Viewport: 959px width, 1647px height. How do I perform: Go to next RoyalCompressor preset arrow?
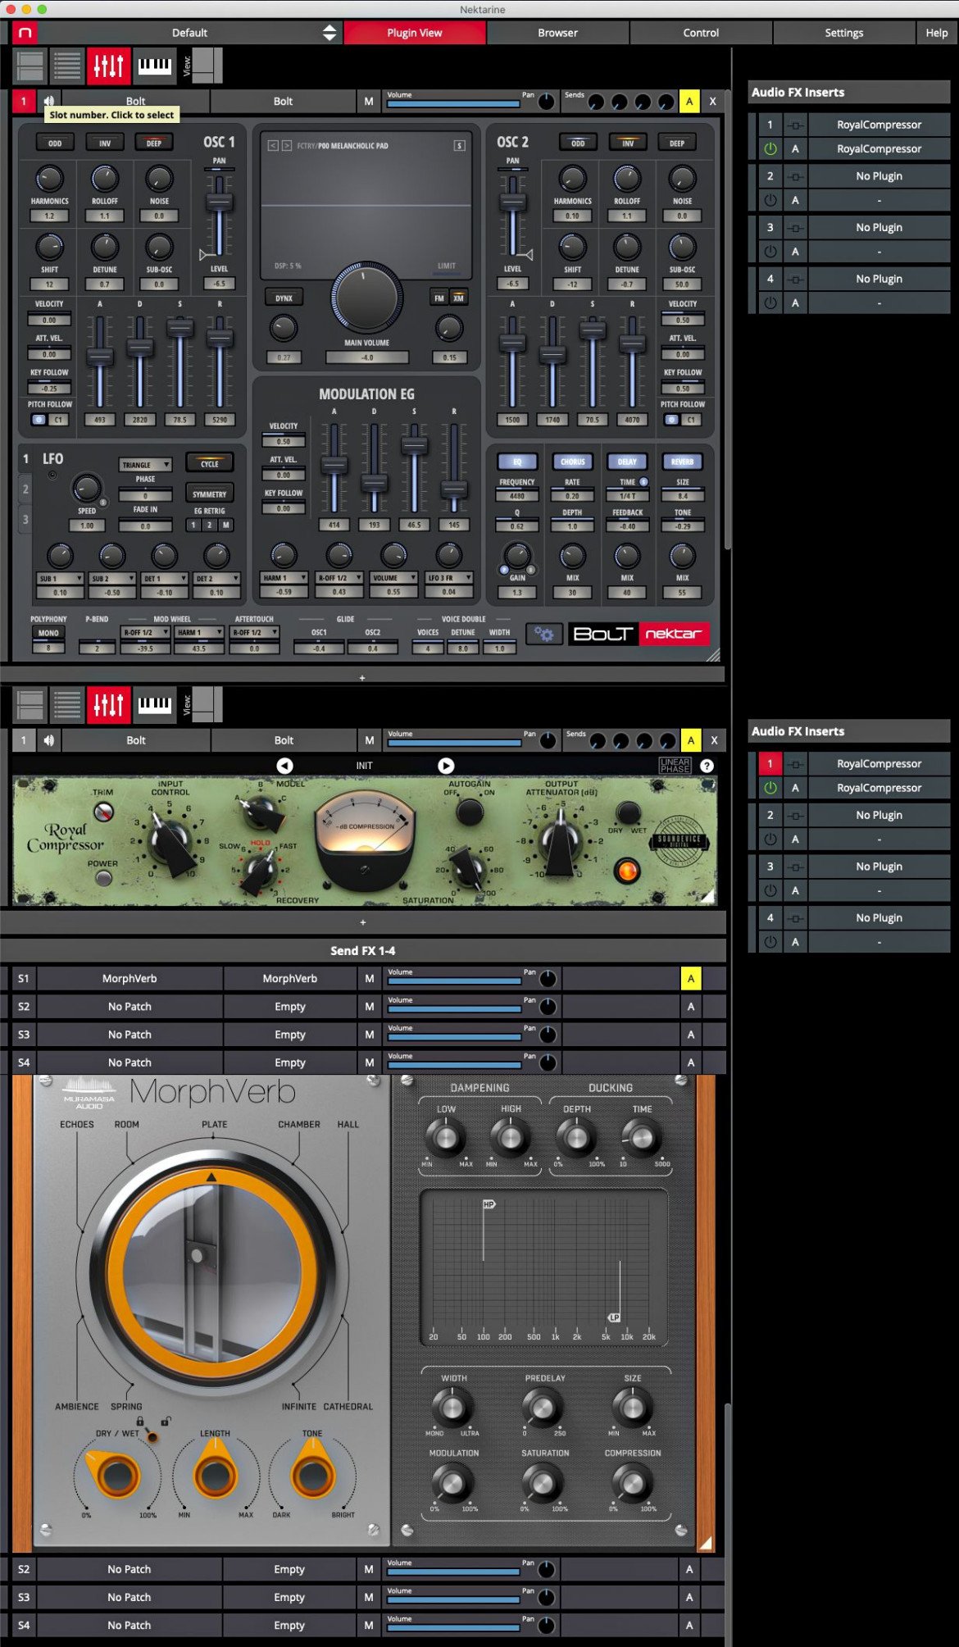(446, 765)
